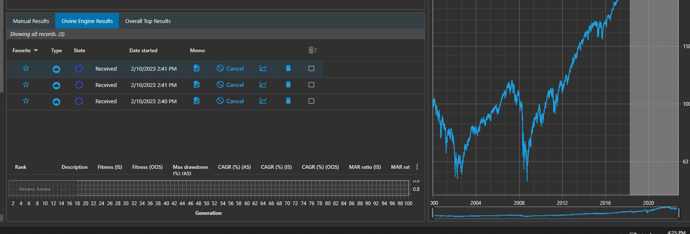Click the fitness series generation chart area
Viewport: 690px width, 234px height.
tap(208, 188)
